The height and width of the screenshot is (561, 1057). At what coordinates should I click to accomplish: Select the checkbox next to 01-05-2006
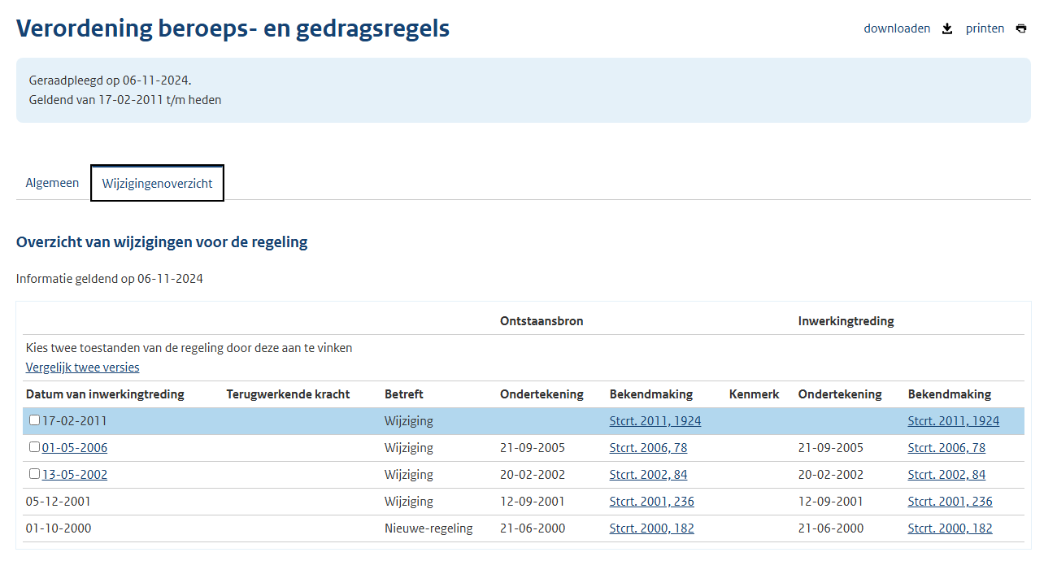point(34,447)
